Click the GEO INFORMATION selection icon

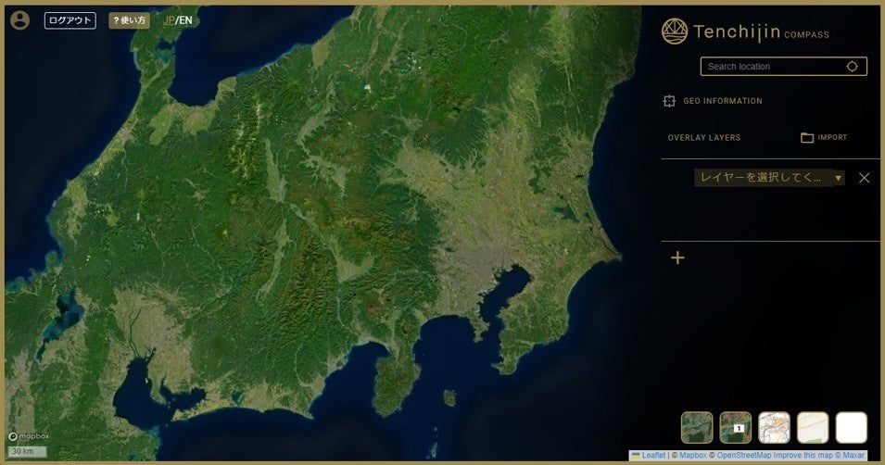pyautogui.click(x=669, y=101)
